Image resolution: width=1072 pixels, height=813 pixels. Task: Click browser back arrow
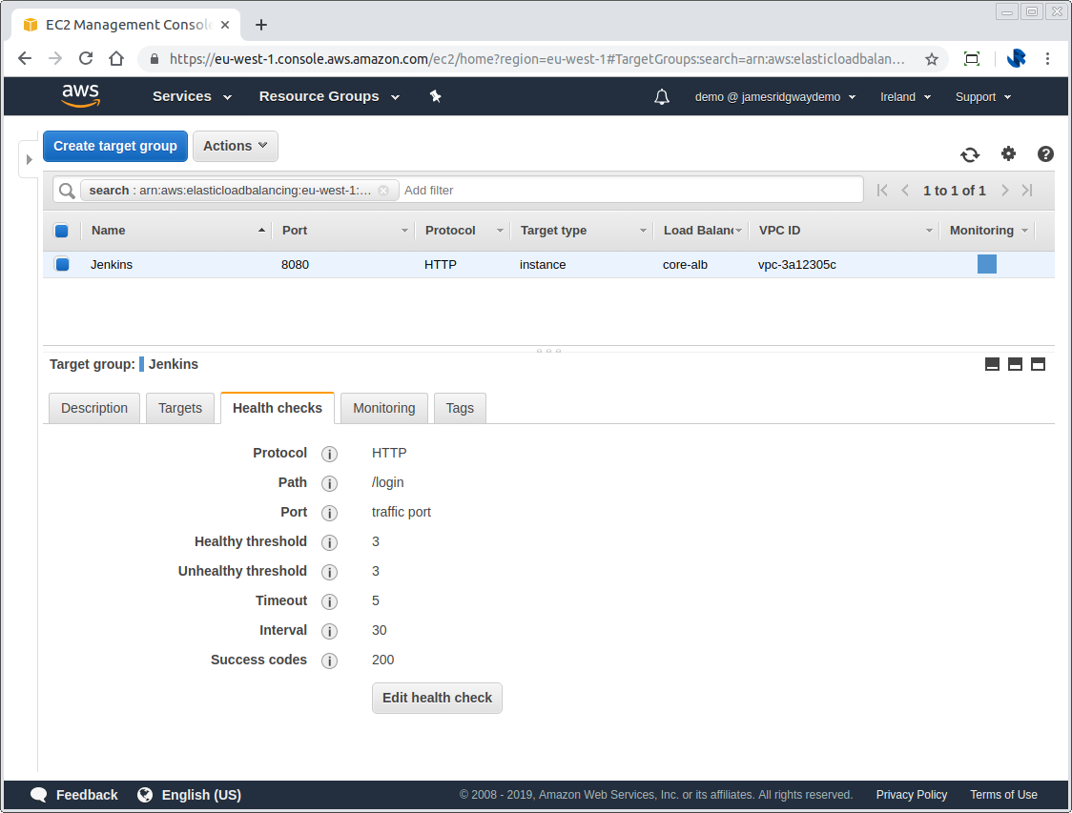(x=25, y=59)
